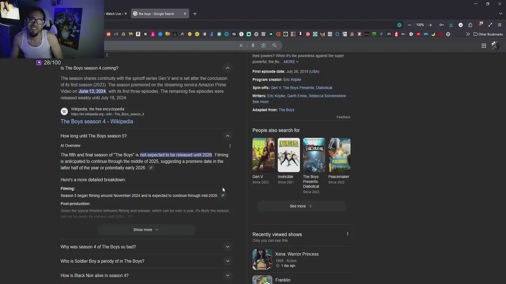
Task: Open the Other Bookmarks folder
Action: click(488, 34)
